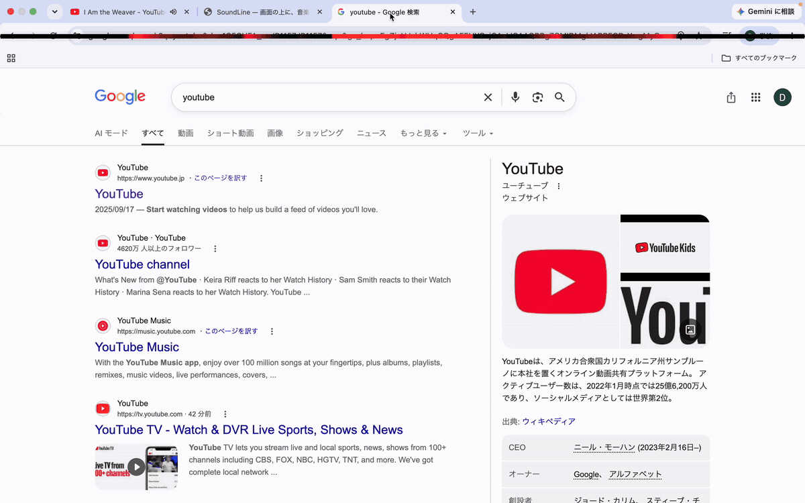Click the Gemini に相談 button
This screenshot has height=503, width=805.
(766, 12)
